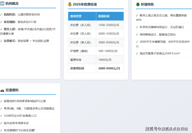Select the 费用类型 table header

point(82,16)
